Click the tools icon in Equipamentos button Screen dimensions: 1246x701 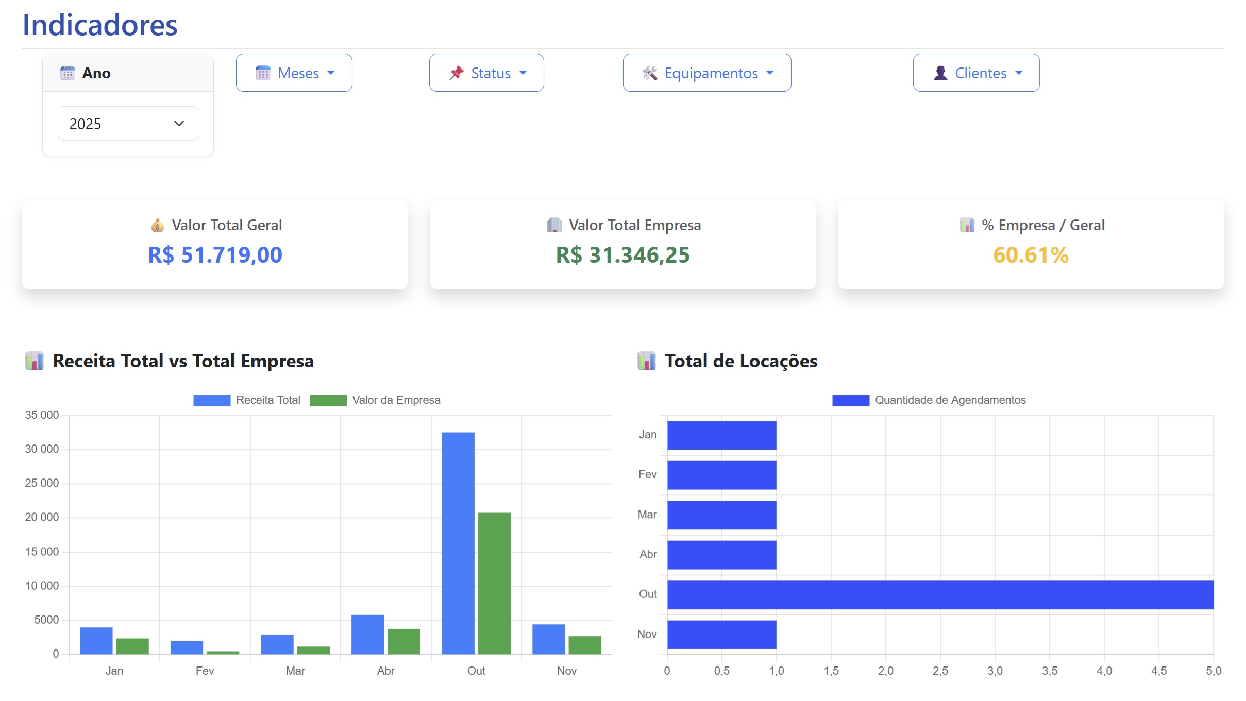pos(650,73)
